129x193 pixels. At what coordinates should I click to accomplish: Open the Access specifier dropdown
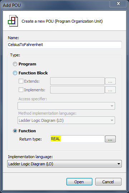coord(66,106)
